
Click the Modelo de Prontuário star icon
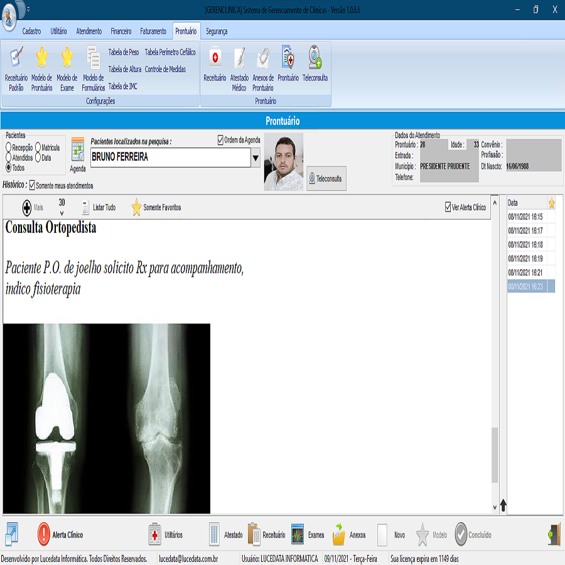click(41, 58)
